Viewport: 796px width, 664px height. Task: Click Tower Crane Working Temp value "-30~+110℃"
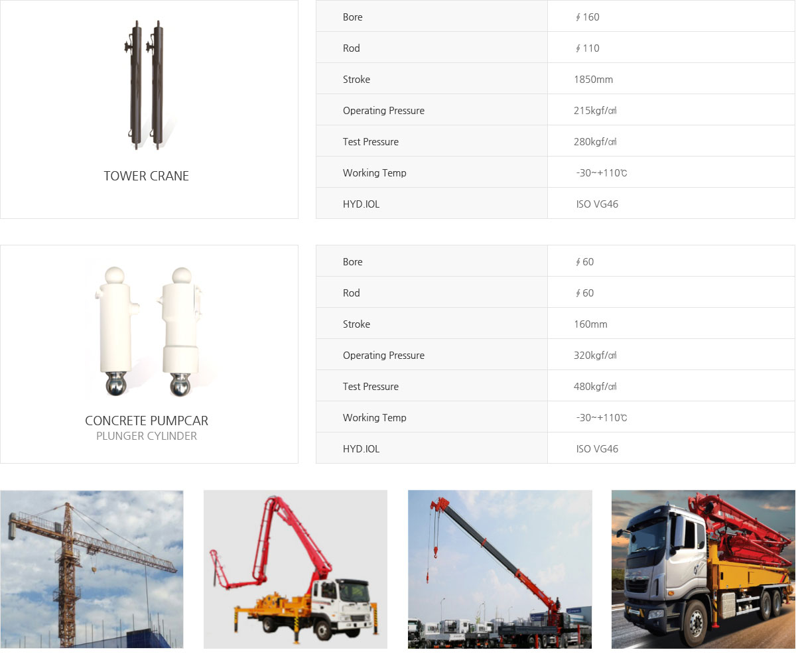click(x=602, y=172)
